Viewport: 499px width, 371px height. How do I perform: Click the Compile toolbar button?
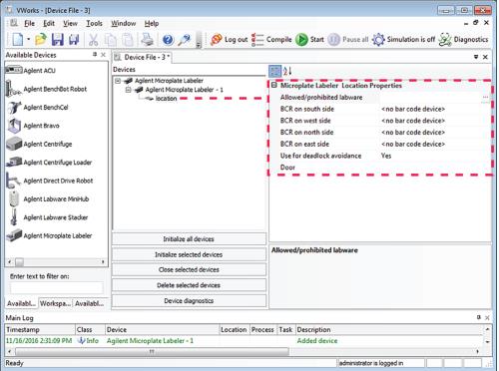tap(271, 40)
